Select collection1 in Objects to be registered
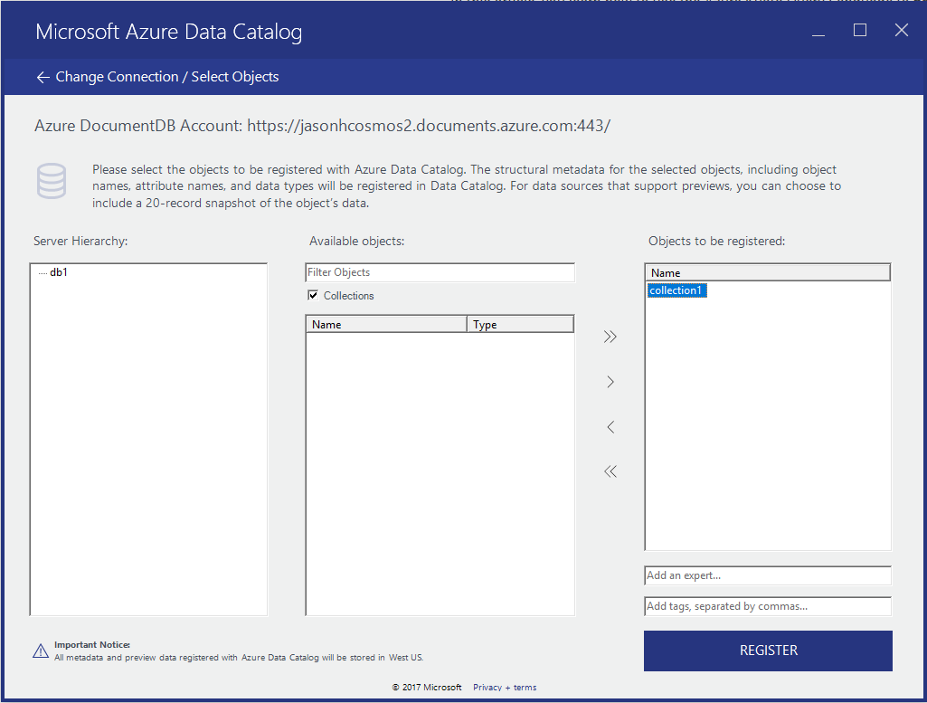 (676, 290)
